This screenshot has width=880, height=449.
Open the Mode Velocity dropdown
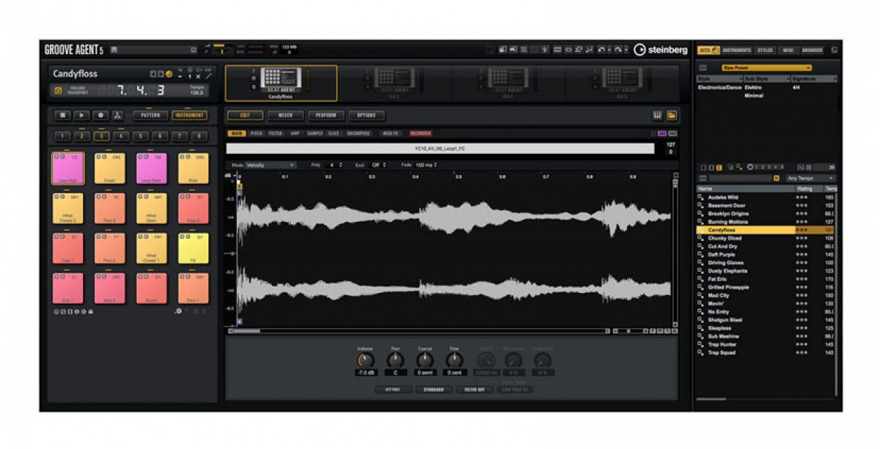tap(271, 165)
